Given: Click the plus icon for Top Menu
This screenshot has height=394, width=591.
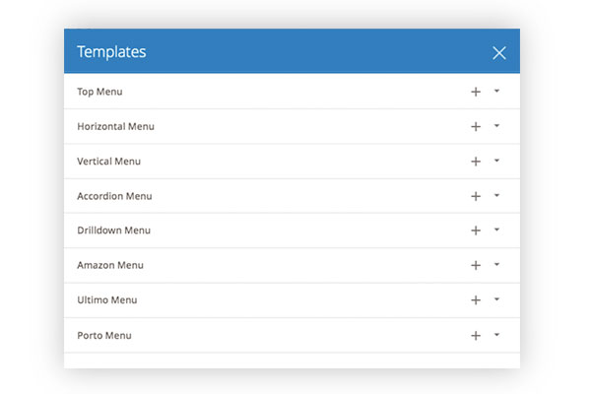Looking at the screenshot, I should click(476, 92).
